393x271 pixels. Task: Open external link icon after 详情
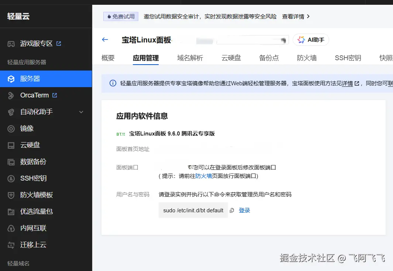[x=357, y=83]
